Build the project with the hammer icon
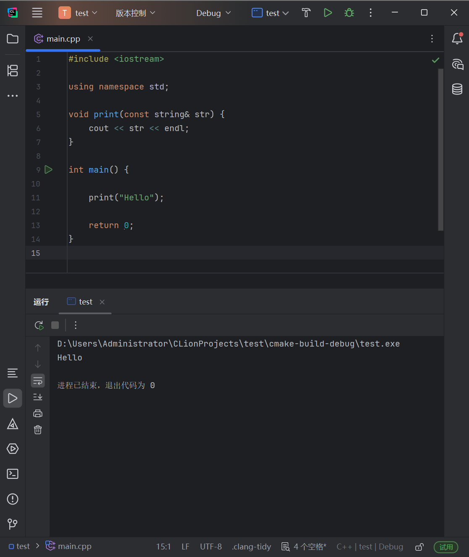Image resolution: width=469 pixels, height=557 pixels. (306, 13)
